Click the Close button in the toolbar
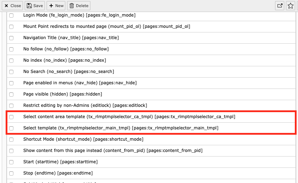The height and width of the screenshot is (183, 298). click(x=13, y=6)
